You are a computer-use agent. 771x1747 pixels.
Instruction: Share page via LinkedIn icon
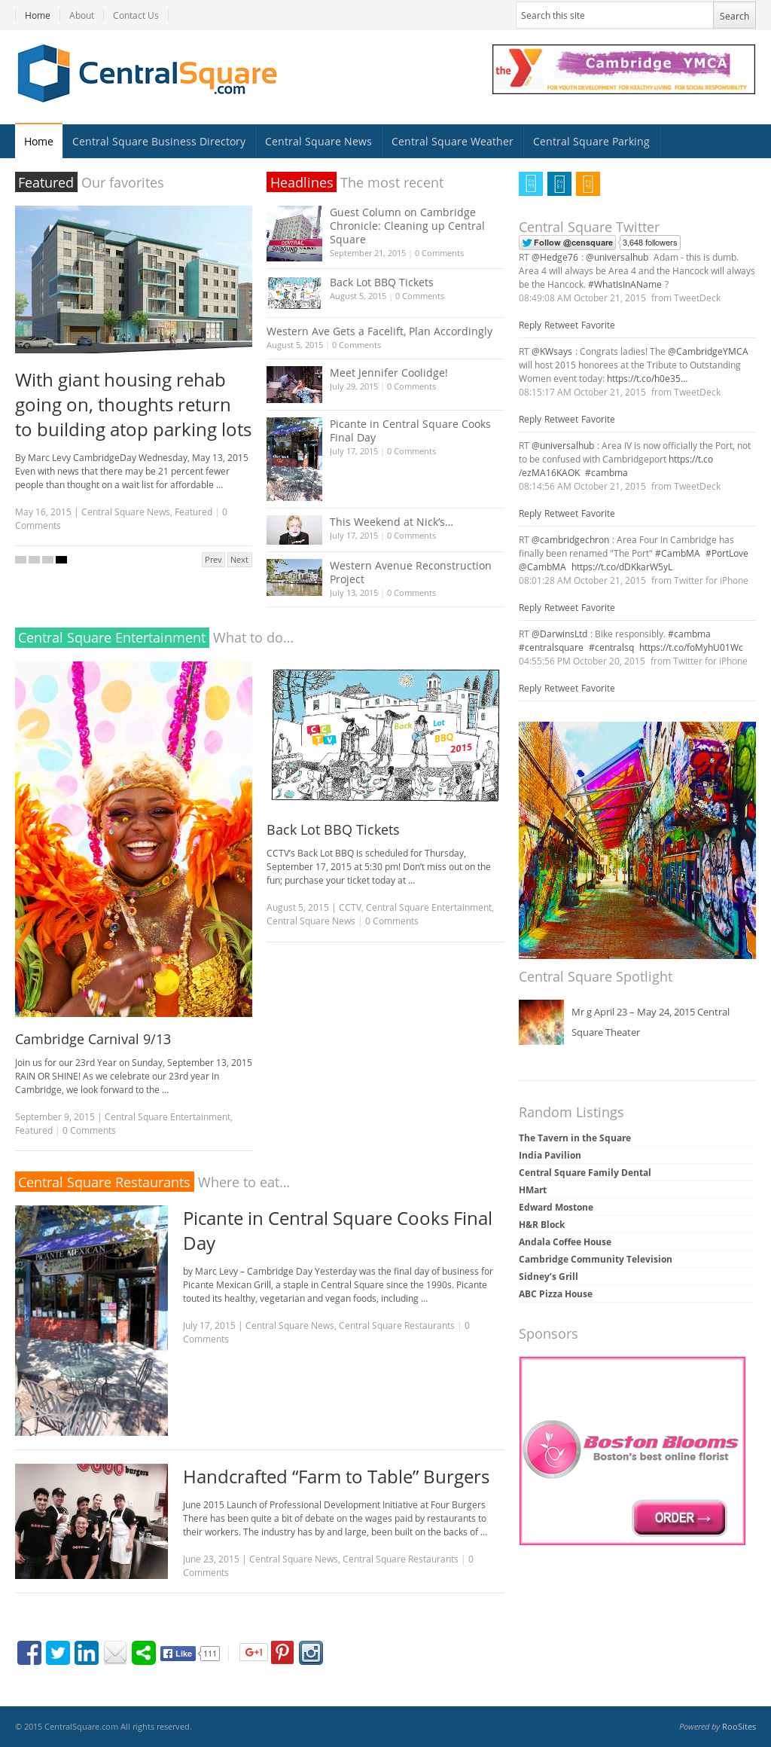point(87,1653)
